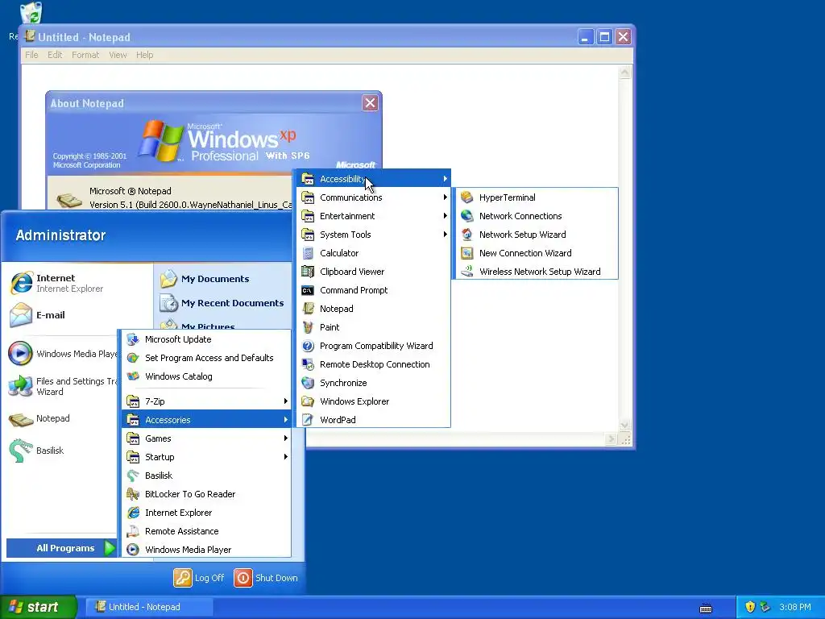This screenshot has height=619, width=825.
Task: Expand the System Tools submenu arrow
Action: [x=445, y=235]
